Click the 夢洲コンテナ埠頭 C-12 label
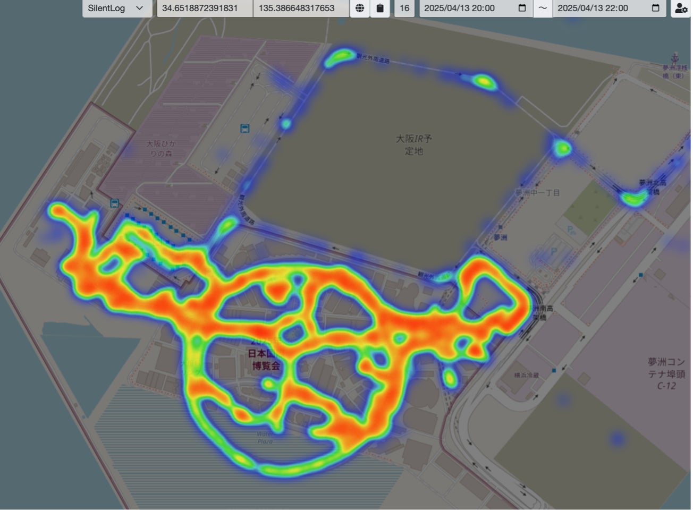 point(666,373)
